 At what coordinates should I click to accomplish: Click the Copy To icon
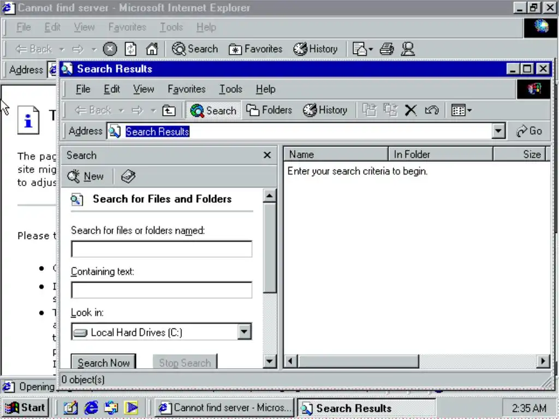point(390,110)
